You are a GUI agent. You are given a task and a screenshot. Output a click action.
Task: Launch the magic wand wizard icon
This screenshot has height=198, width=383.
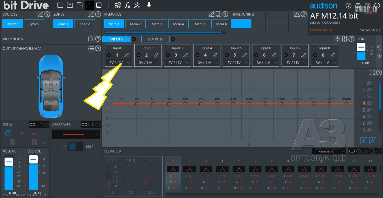(x=137, y=5)
